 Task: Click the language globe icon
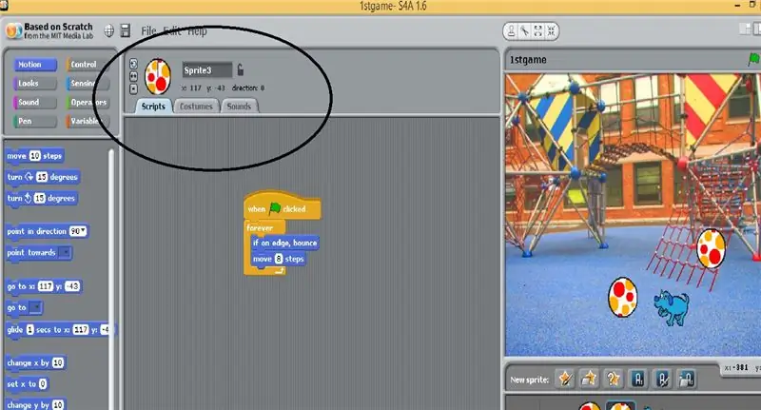coord(108,30)
